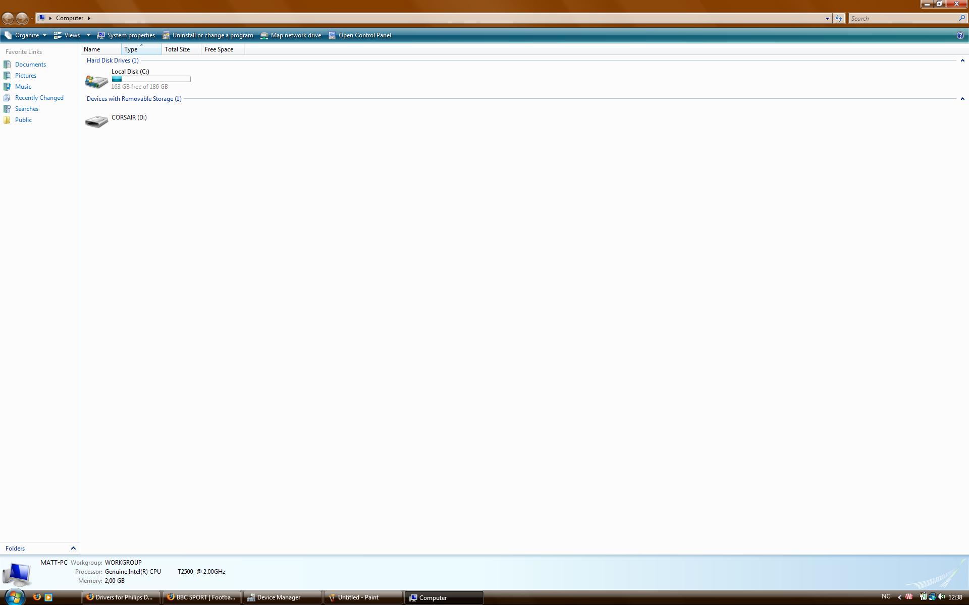Click the Back navigation arrow

point(8,18)
